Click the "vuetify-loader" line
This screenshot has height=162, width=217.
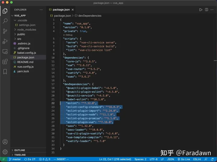point(86,141)
